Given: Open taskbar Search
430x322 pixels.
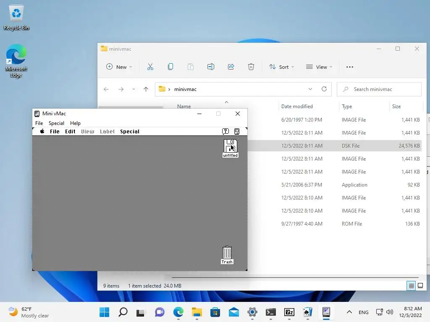Looking at the screenshot, I should pyautogui.click(x=123, y=312).
